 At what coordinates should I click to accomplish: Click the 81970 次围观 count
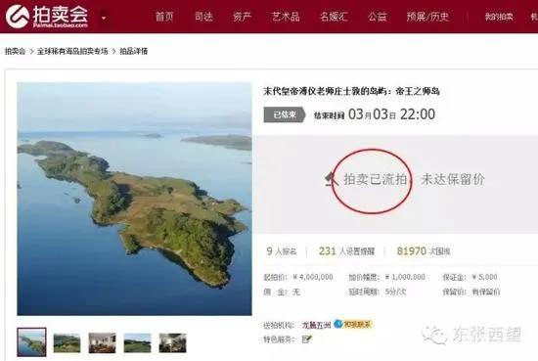[x=424, y=251]
